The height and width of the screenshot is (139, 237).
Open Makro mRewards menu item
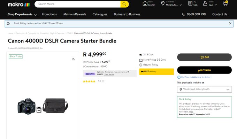75,14
